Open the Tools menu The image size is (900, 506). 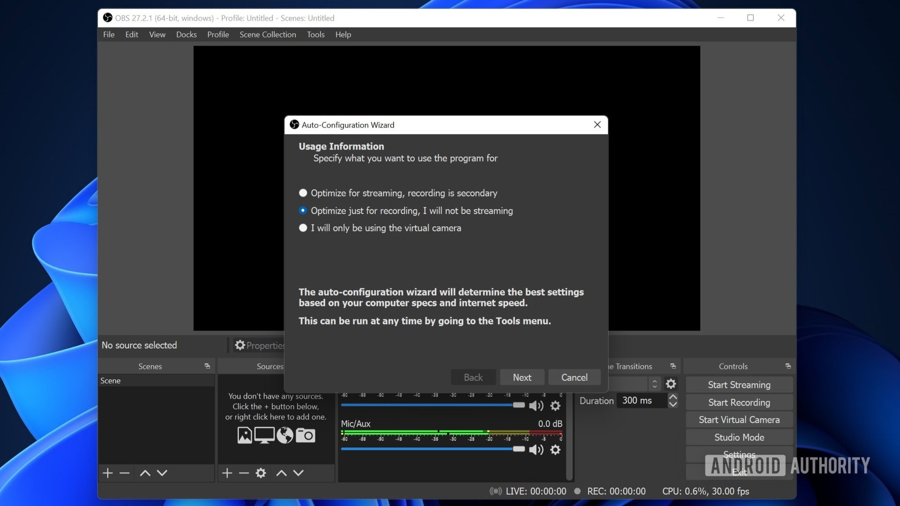point(315,34)
